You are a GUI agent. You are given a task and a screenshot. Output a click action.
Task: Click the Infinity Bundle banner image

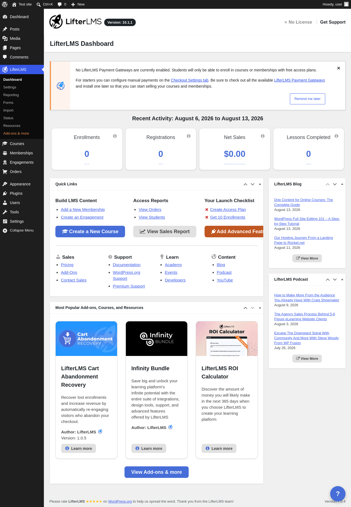tap(157, 339)
